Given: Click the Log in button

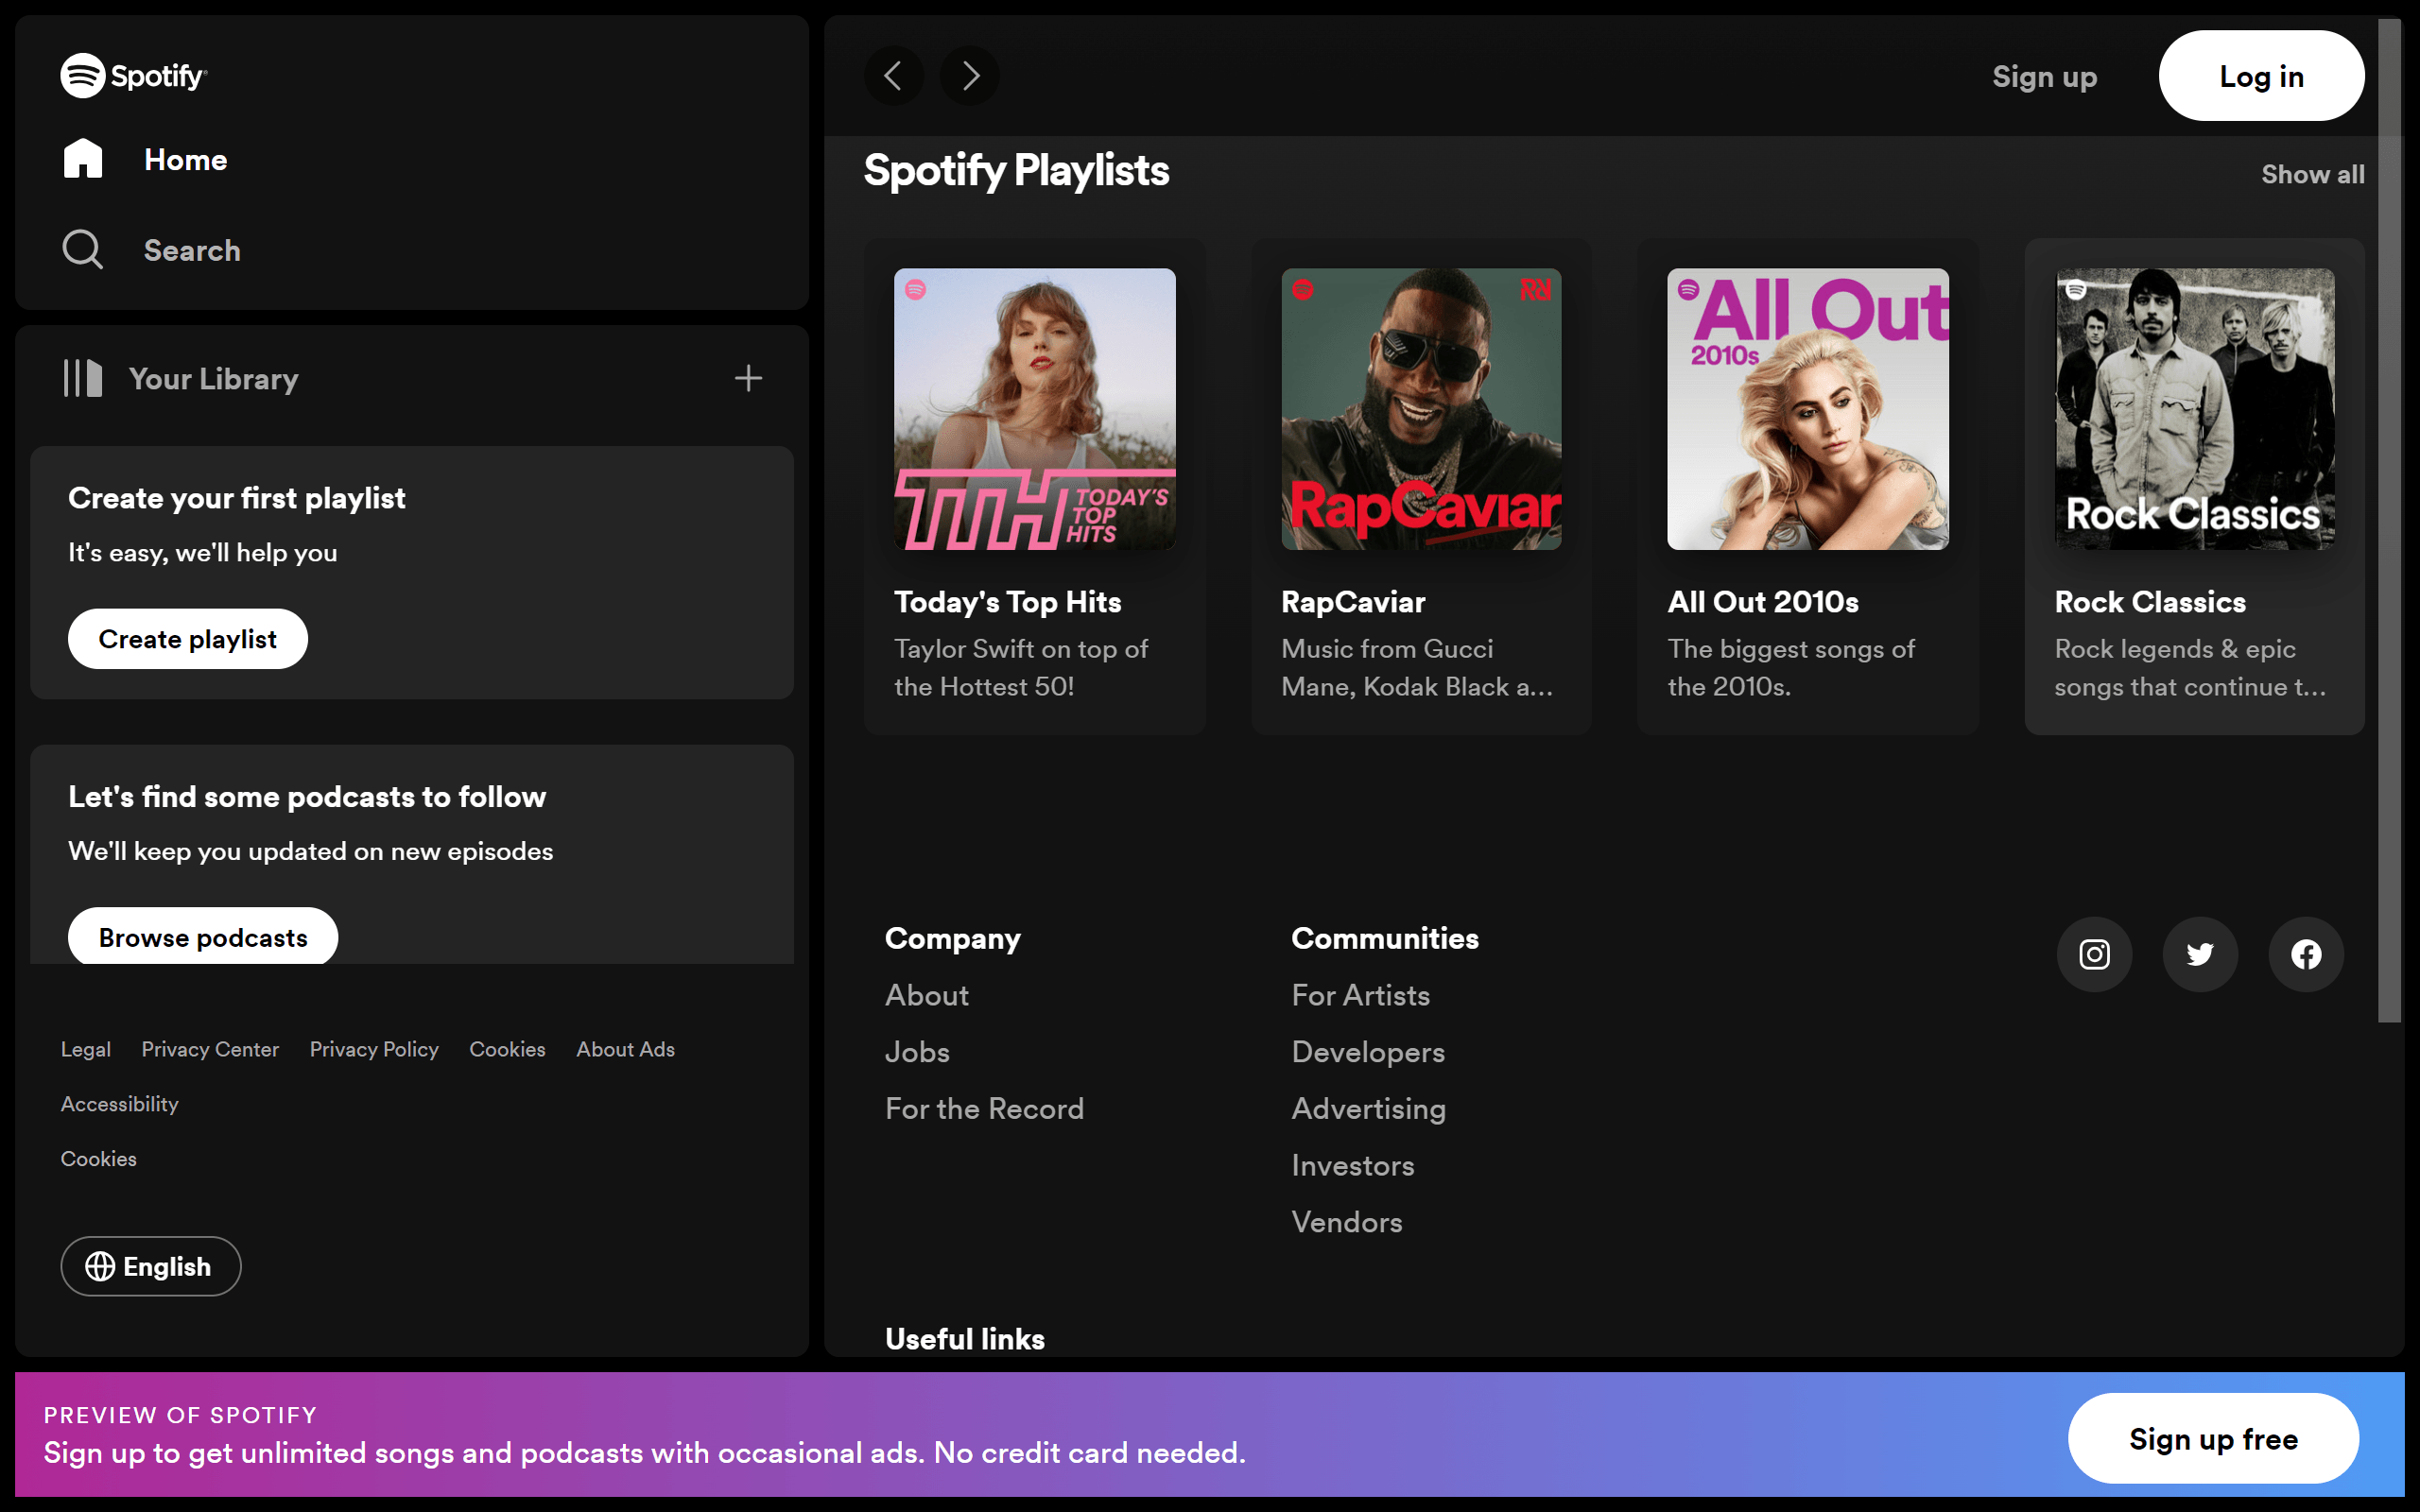Looking at the screenshot, I should [2261, 75].
